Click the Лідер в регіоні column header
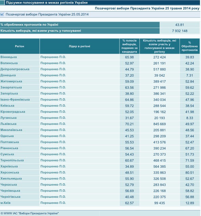Screen dimensions: 201x216 (80, 46)
